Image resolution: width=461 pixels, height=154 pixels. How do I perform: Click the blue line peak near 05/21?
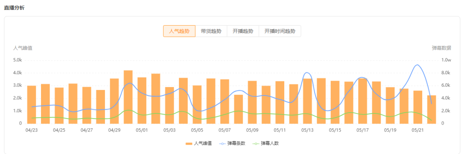[417, 65]
